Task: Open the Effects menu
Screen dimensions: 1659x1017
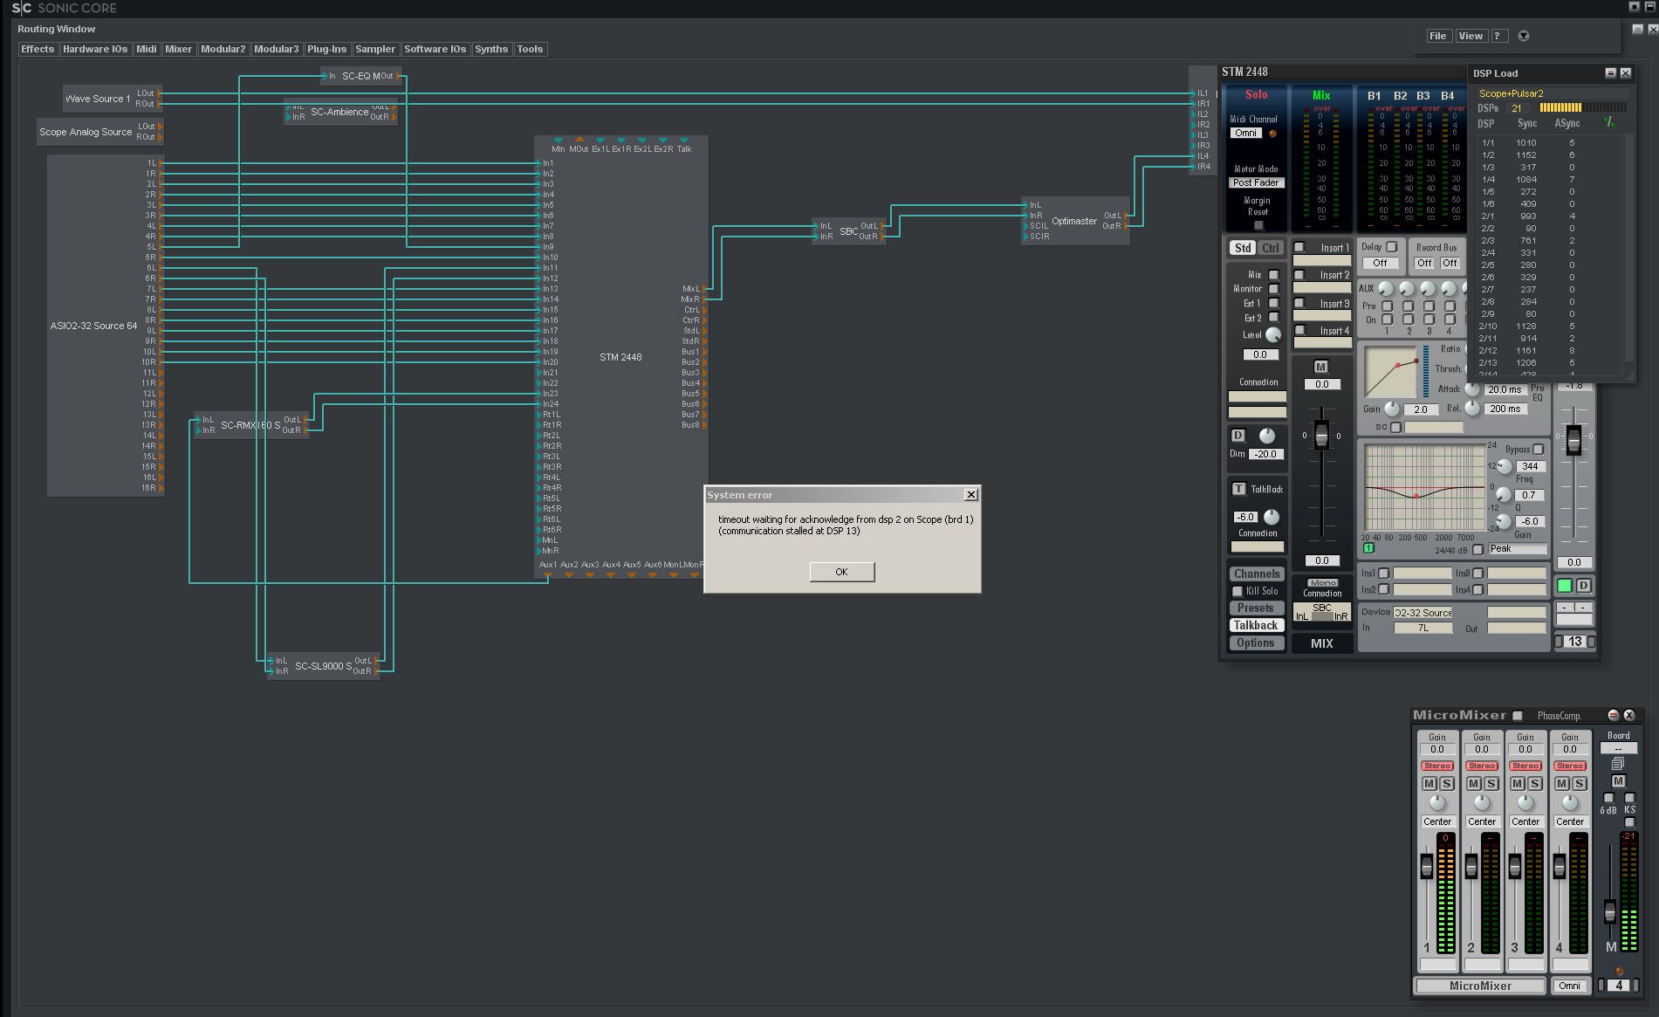Action: [x=38, y=49]
